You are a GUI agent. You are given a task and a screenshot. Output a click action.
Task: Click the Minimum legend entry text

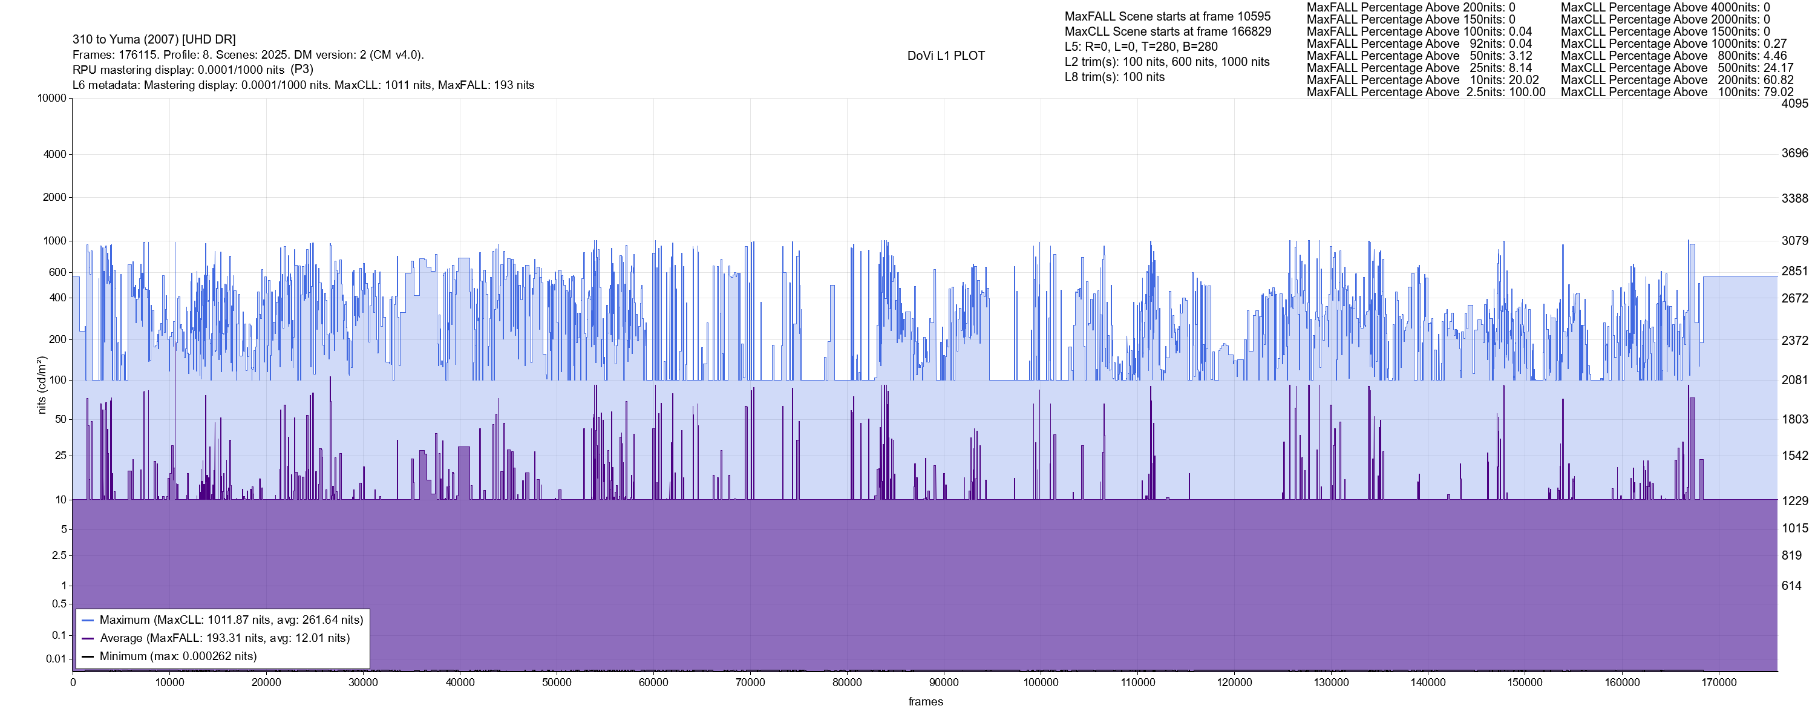click(178, 656)
